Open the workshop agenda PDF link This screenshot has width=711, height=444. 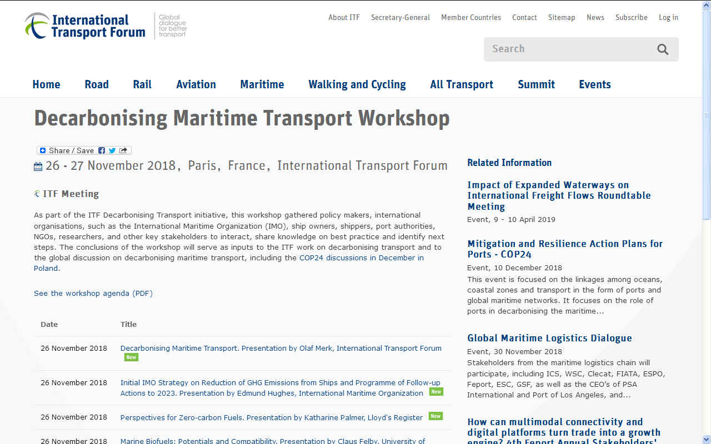tap(93, 293)
